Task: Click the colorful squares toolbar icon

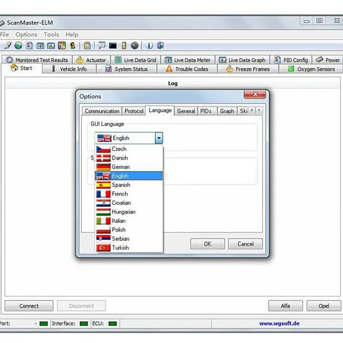Action: pos(62,45)
